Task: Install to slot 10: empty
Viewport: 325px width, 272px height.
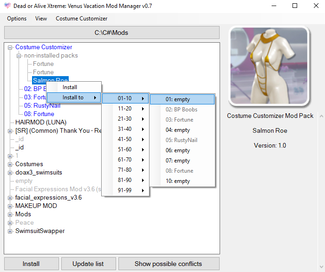Action: click(x=182, y=181)
